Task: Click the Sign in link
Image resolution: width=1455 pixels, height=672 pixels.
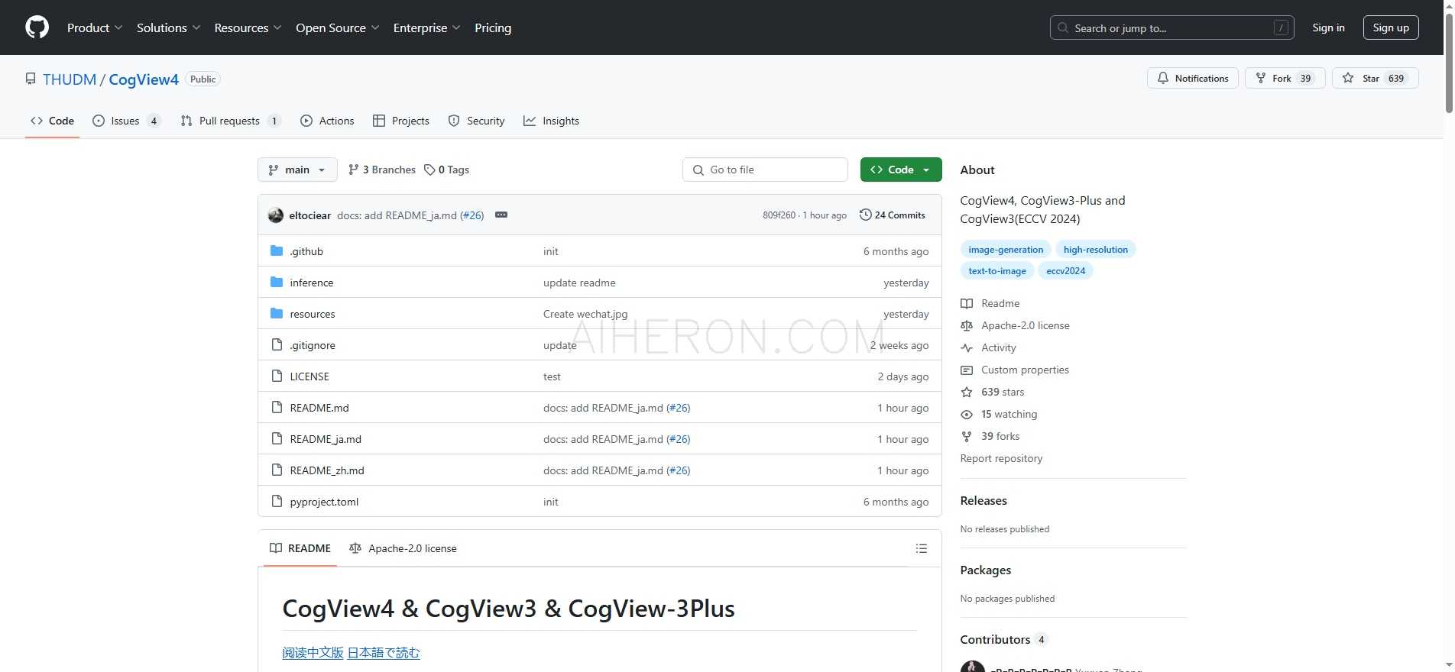Action: 1328,27
